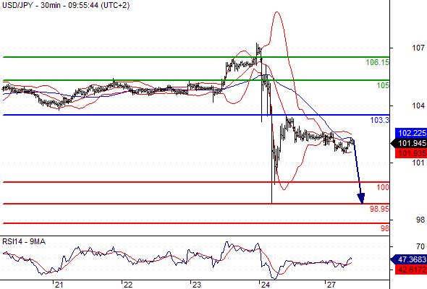Select the 102.225 blue price tag
Image resolution: width=427 pixels, height=289 pixels.
411,133
